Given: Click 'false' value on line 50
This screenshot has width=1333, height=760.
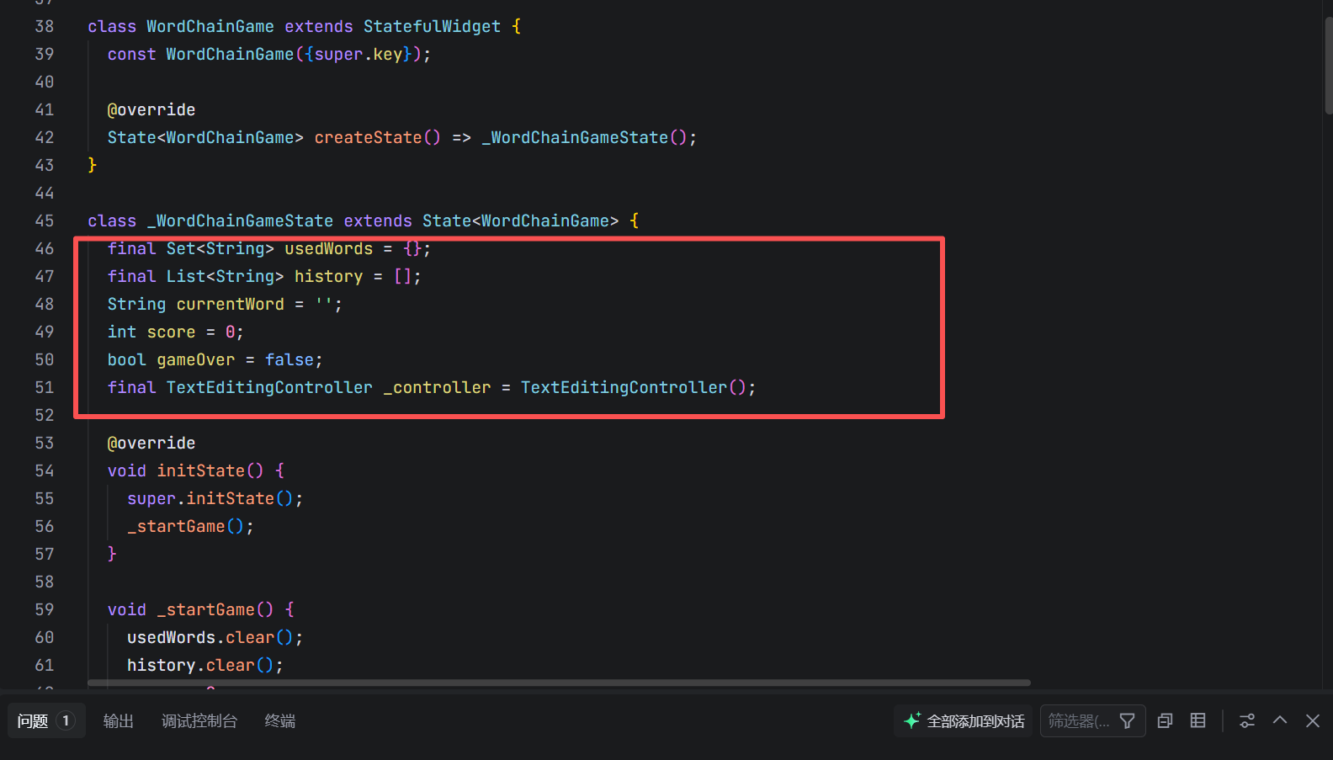Looking at the screenshot, I should [x=289, y=359].
